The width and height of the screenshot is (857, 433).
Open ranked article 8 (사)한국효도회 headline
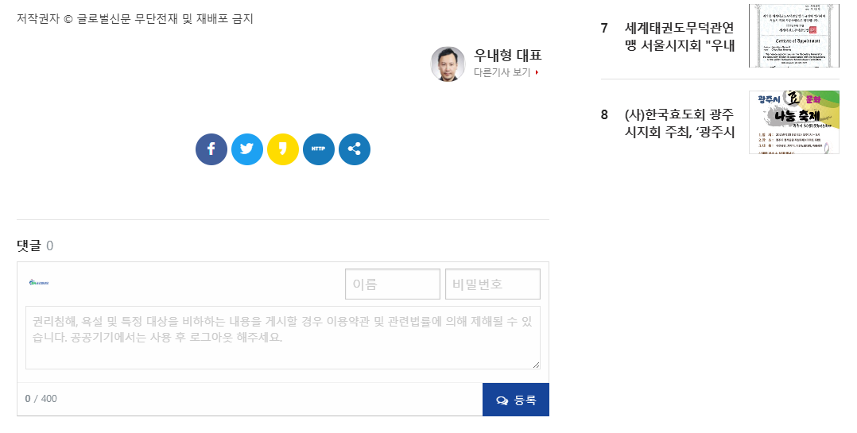coord(680,123)
